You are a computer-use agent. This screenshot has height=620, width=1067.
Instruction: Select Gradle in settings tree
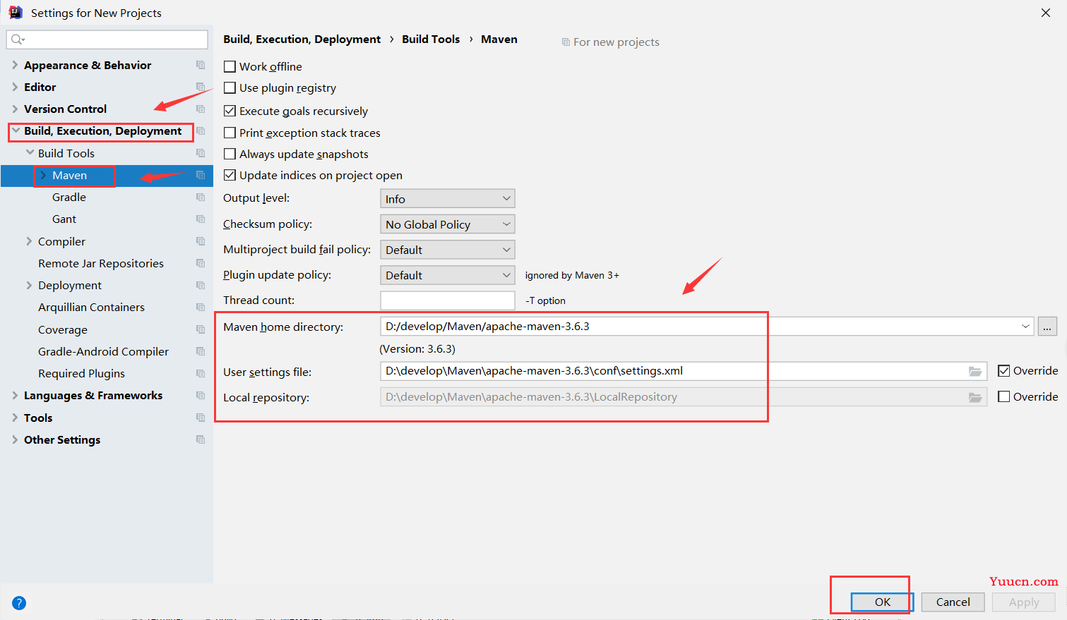click(69, 197)
